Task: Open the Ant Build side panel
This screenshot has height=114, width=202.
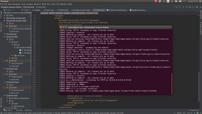Action: (x=201, y=15)
